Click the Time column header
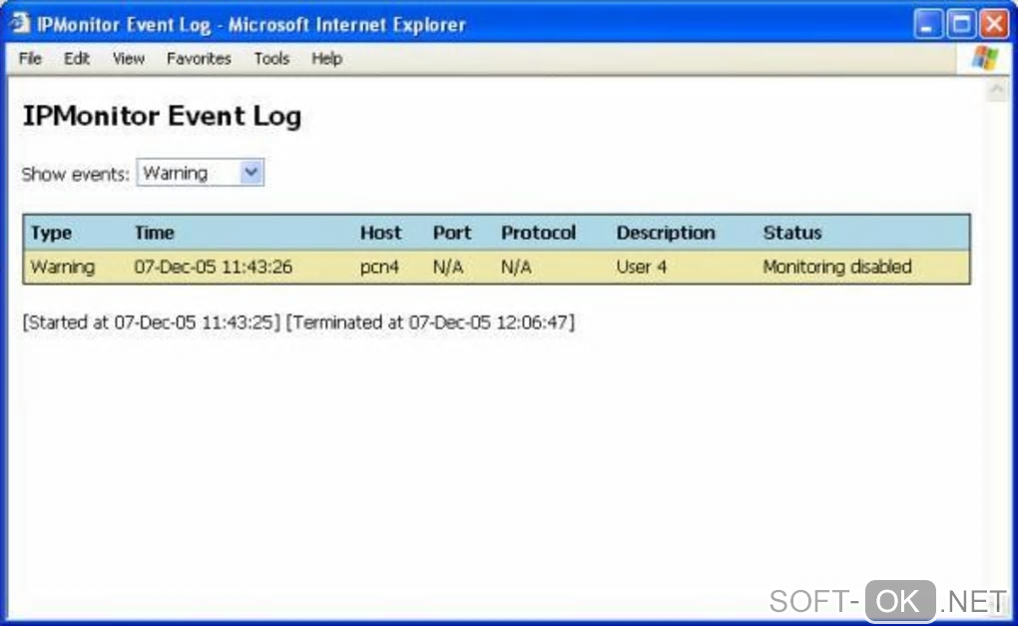1018x626 pixels. click(155, 233)
